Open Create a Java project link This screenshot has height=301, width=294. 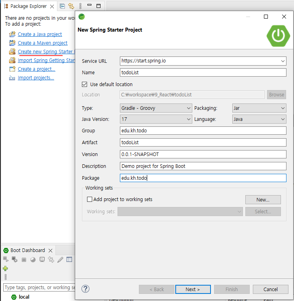click(x=40, y=34)
